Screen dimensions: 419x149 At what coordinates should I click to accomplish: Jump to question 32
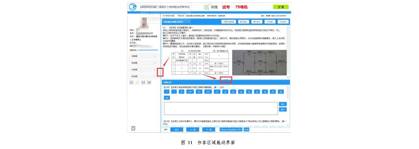click(x=137, y=82)
